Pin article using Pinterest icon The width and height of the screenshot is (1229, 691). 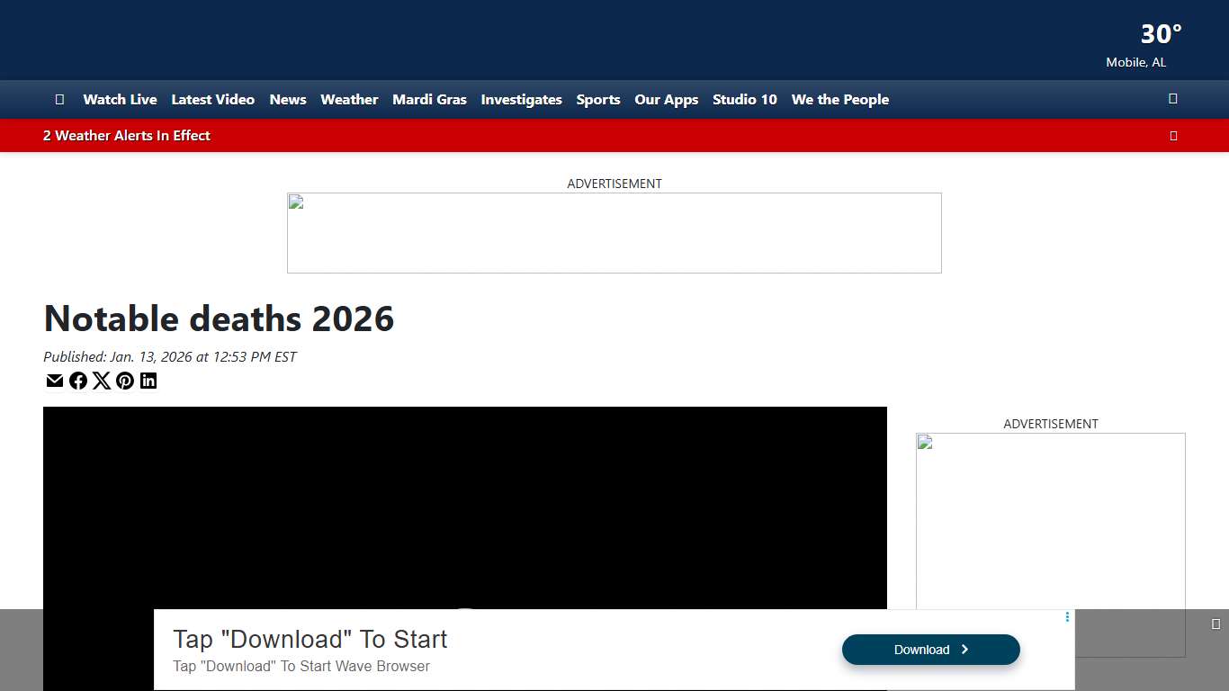pos(125,381)
